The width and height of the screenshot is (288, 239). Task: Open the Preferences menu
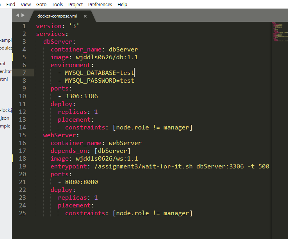click(100, 4)
